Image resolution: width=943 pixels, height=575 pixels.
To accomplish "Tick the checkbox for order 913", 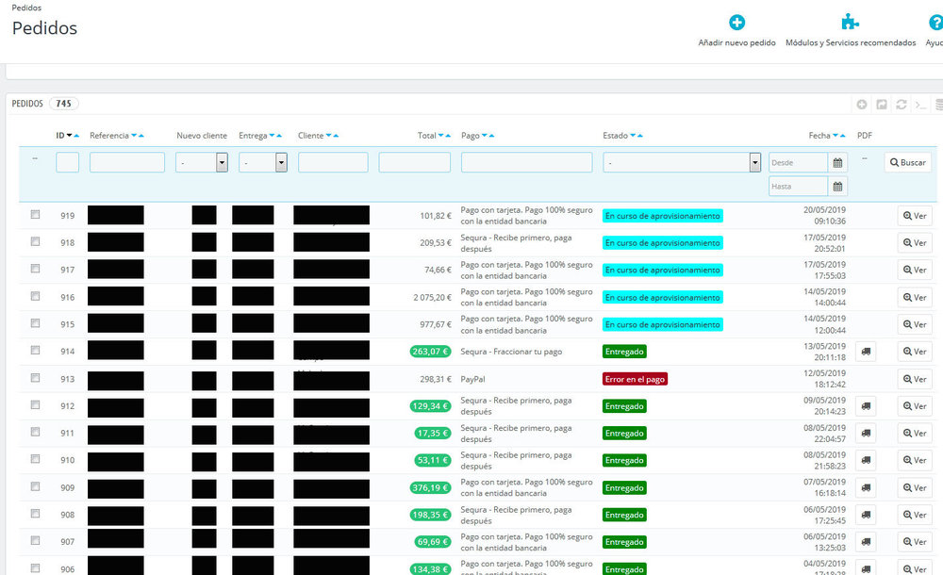I will (35, 378).
